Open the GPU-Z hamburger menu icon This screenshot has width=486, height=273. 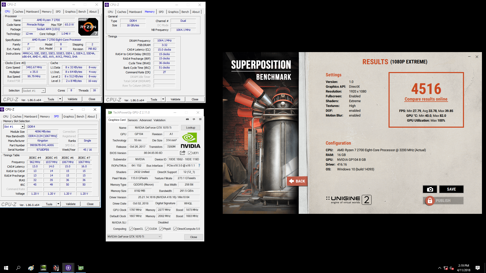coord(200,119)
